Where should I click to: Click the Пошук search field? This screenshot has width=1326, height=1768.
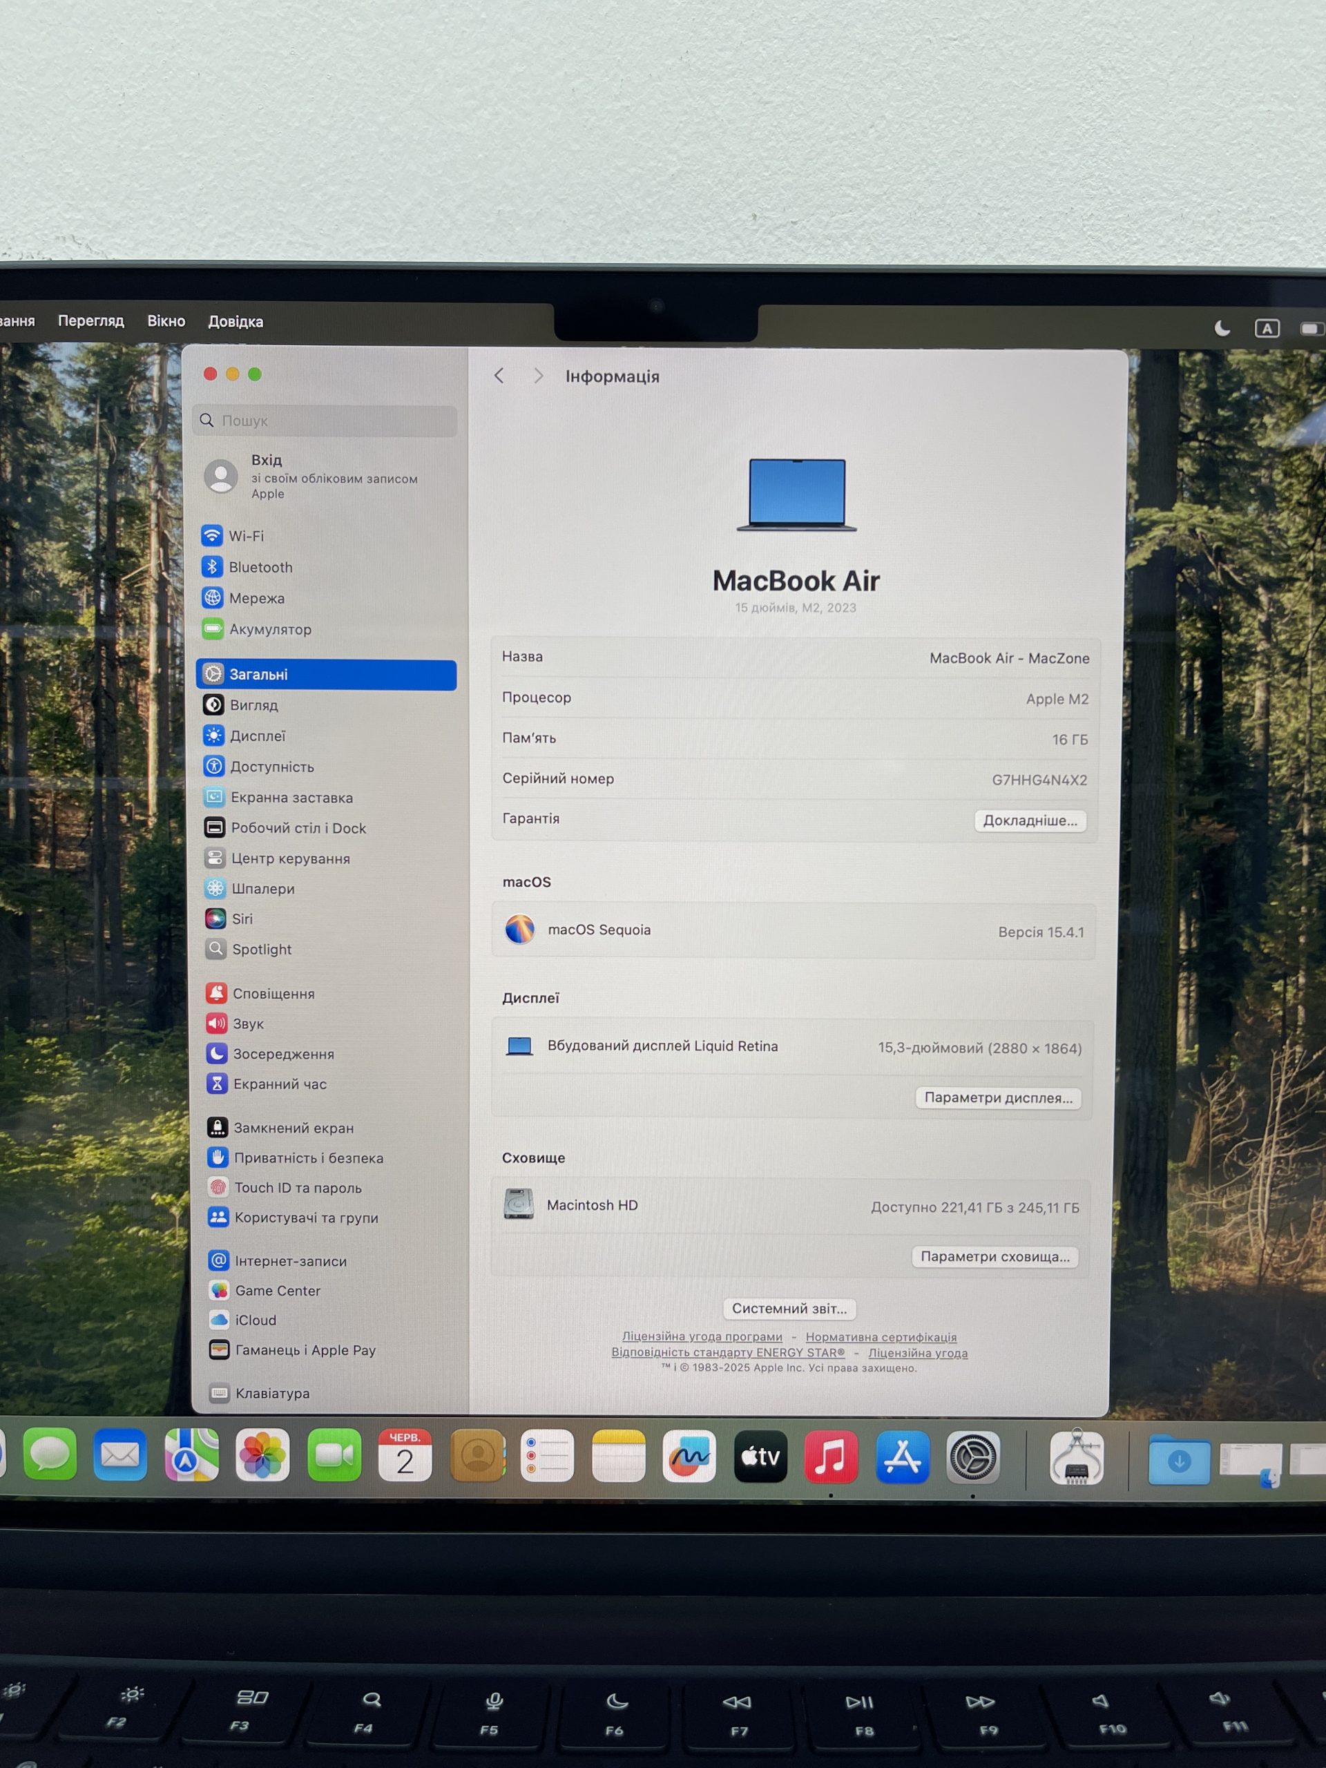(325, 421)
